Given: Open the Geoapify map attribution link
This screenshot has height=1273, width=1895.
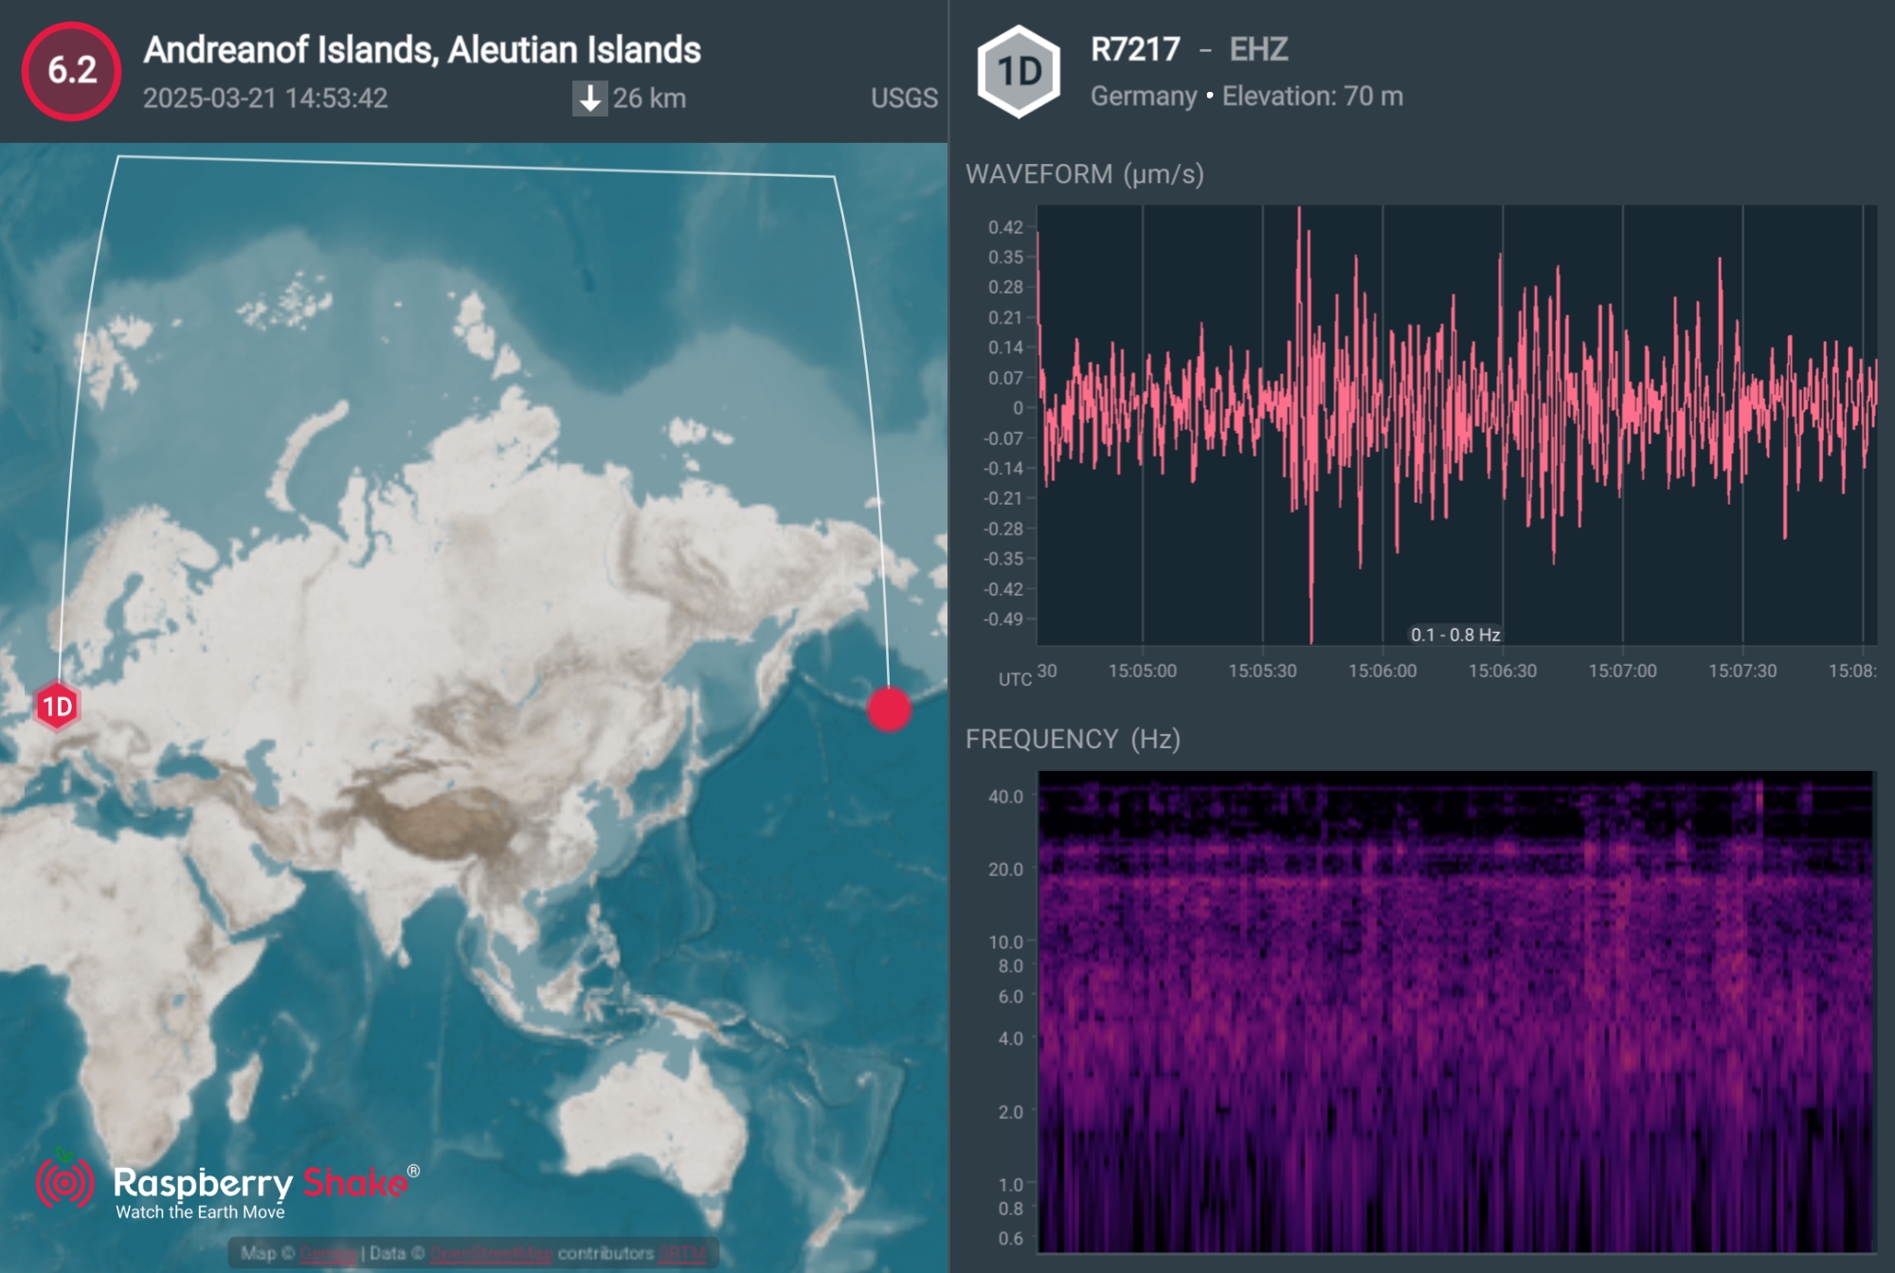Looking at the screenshot, I should [x=328, y=1253].
